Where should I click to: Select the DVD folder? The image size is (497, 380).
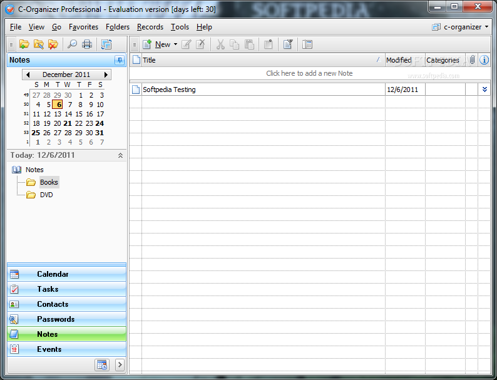point(46,195)
